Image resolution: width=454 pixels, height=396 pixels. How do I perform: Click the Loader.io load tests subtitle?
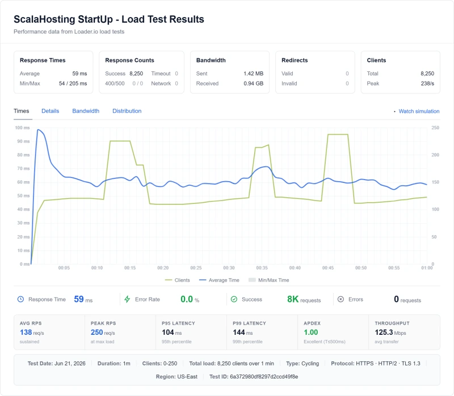[69, 32]
